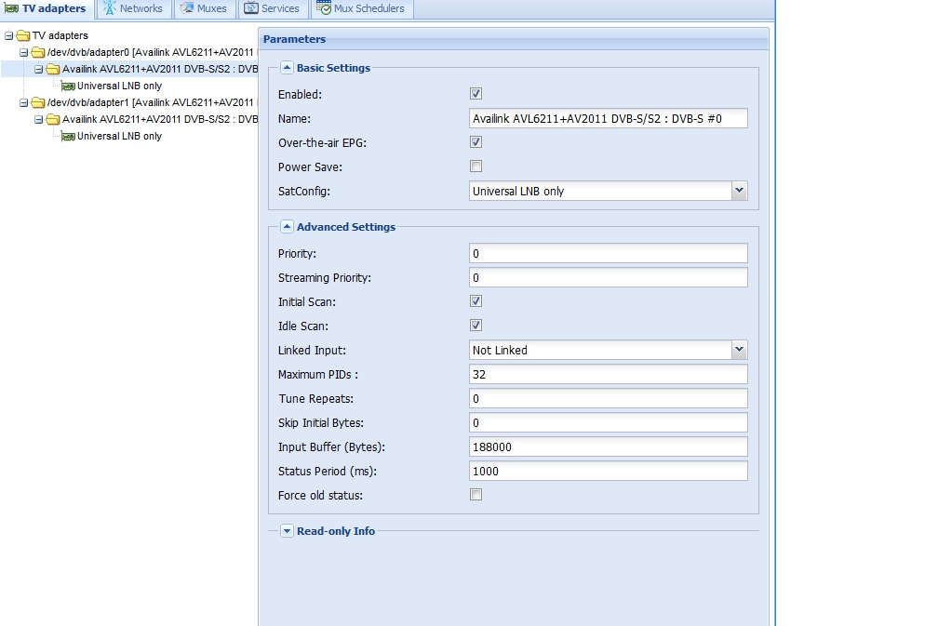This screenshot has height=626, width=938.
Task: Select the TV adapters tab
Action: pos(47,8)
